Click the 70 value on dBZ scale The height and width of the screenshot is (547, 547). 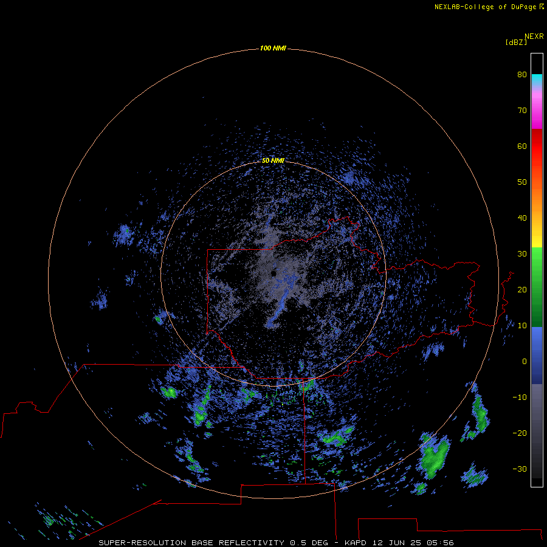tap(522, 110)
